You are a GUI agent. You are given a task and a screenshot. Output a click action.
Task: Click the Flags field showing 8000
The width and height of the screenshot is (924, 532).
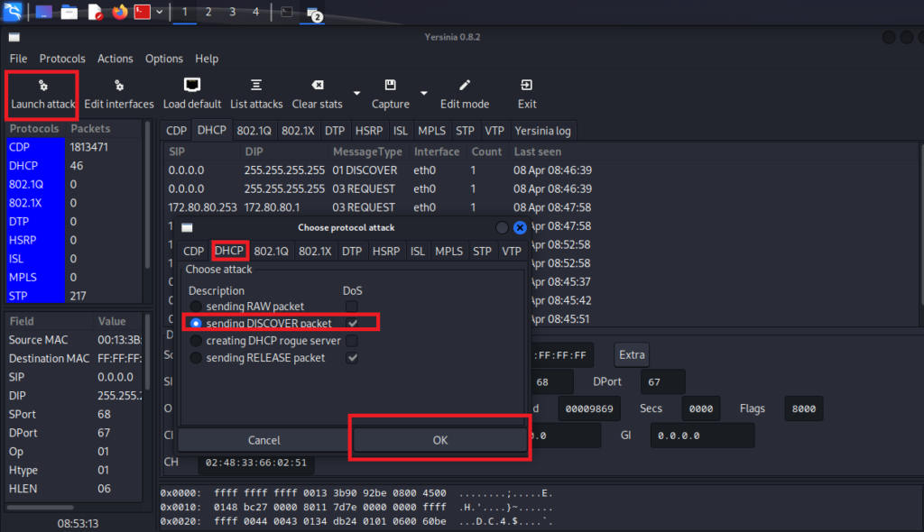click(x=804, y=408)
